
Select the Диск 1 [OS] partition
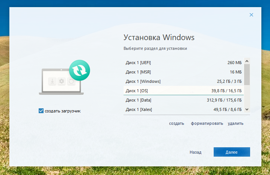pyautogui.click(x=183, y=91)
